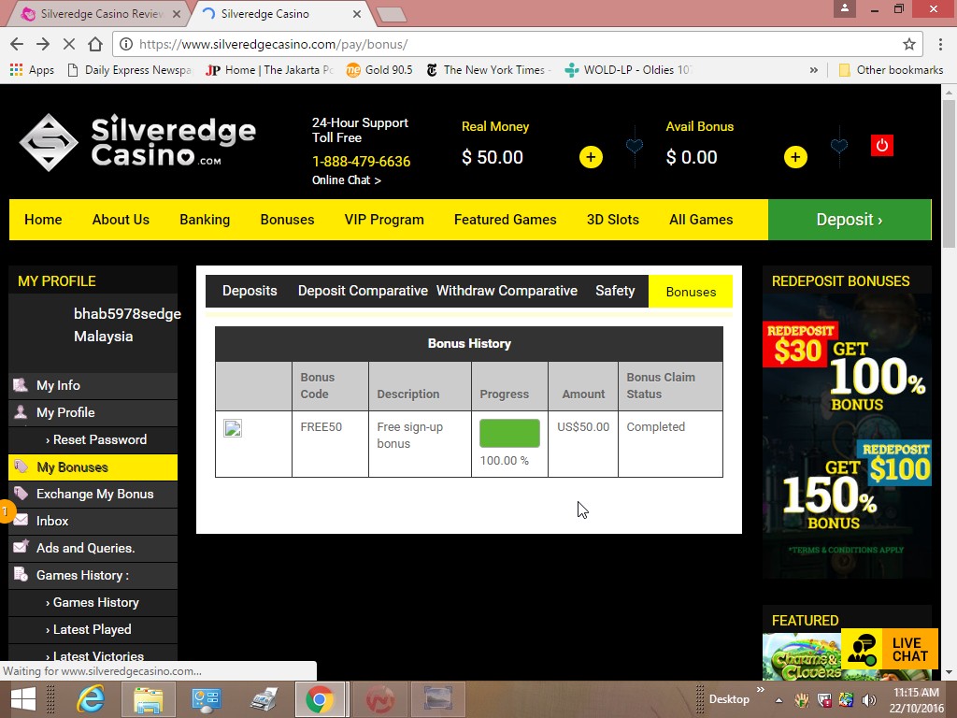Screen dimensions: 957x718
Task: Click the Redeposit Bonuses promo banner
Action: pos(847,436)
